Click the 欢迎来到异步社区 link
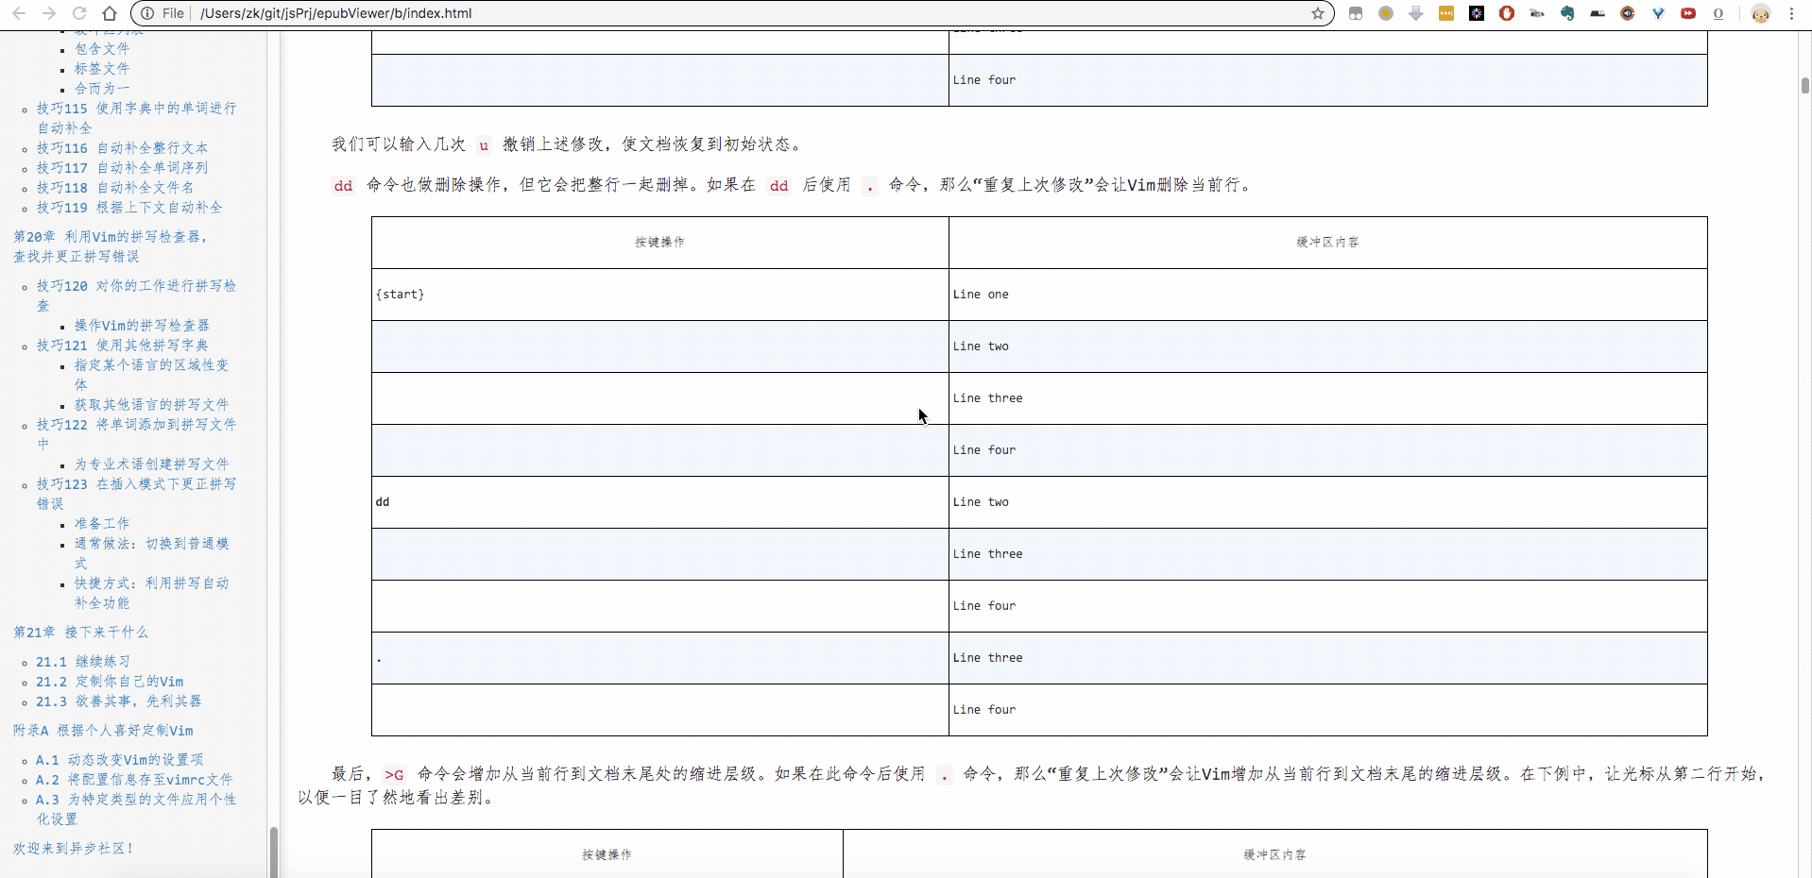The width and height of the screenshot is (1812, 878). coord(73,849)
